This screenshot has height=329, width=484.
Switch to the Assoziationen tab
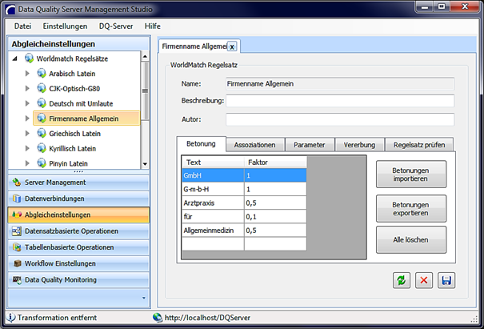coord(255,145)
